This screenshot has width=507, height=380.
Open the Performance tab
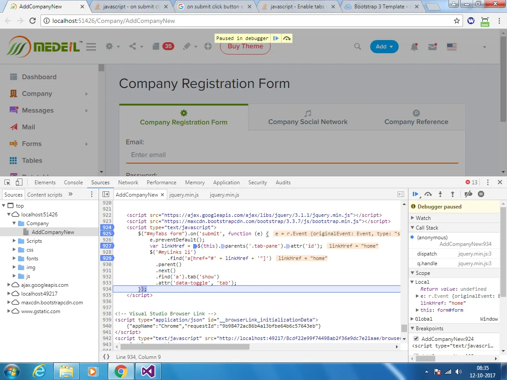pyautogui.click(x=162, y=183)
